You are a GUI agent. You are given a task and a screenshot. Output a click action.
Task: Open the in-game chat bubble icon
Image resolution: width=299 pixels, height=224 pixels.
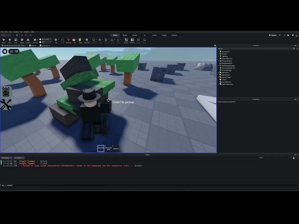click(x=17, y=51)
